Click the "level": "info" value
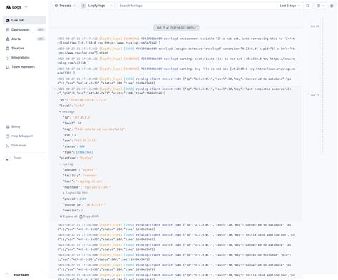The height and width of the screenshot is (280, 338). tap(80, 106)
